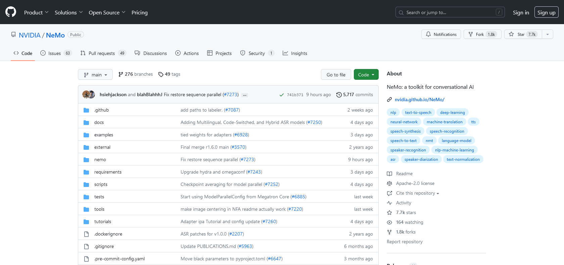Star the NeMo repository
The image size is (564, 265).
[523, 34]
